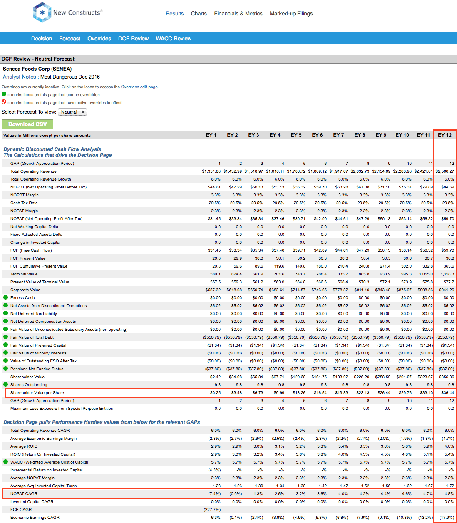The height and width of the screenshot is (523, 457).
Task: Open Marked-up Filings in top navigation
Action: (291, 13)
